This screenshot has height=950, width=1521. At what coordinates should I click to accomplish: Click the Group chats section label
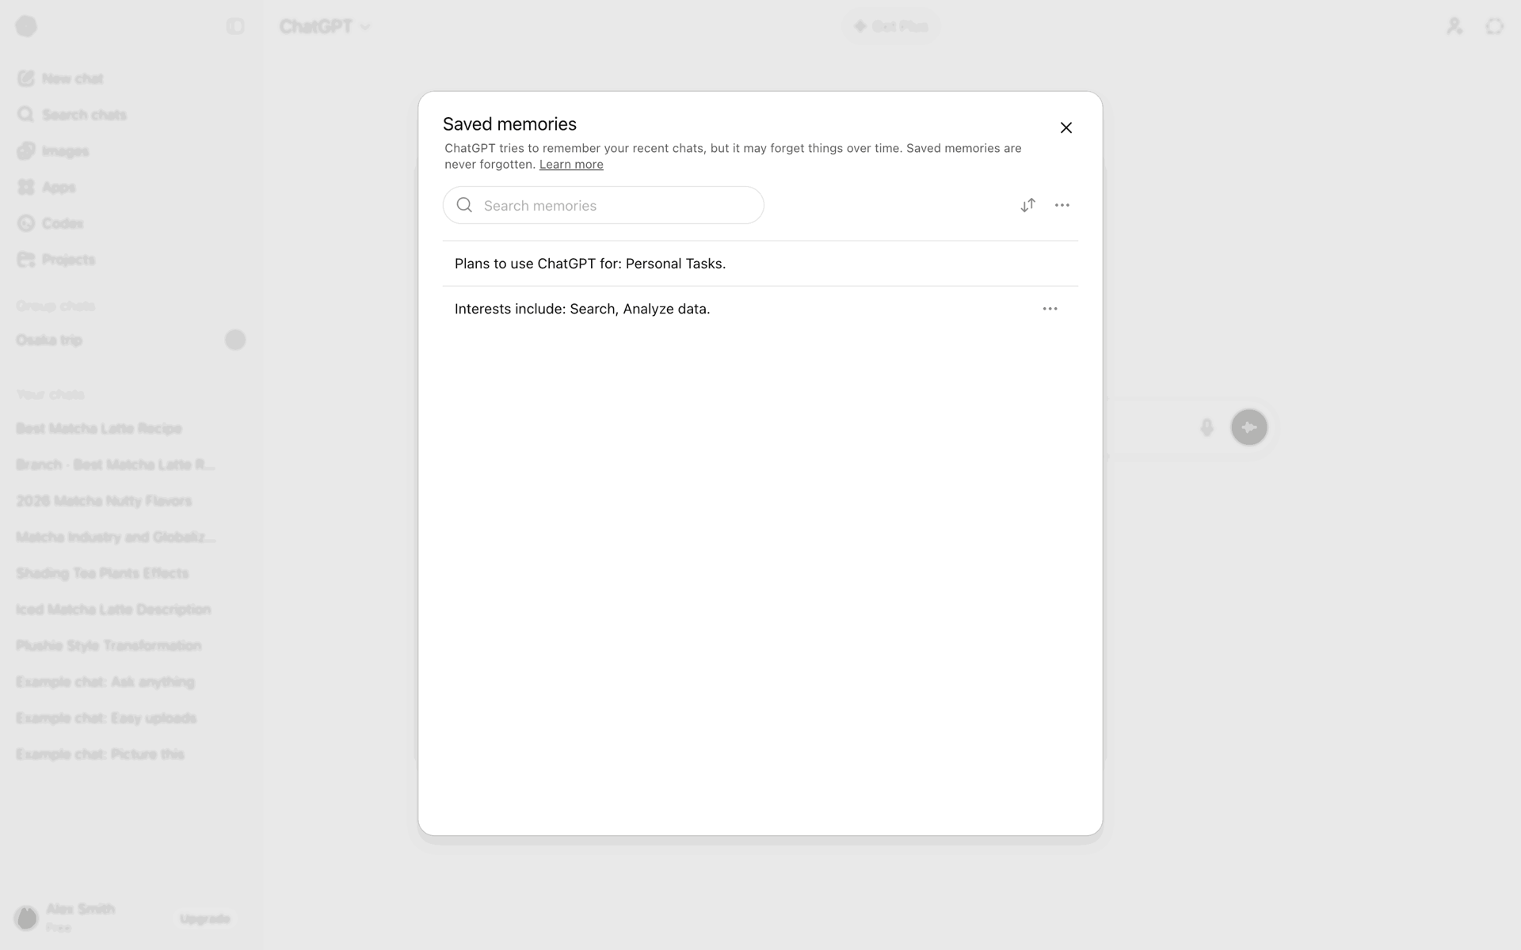click(55, 306)
